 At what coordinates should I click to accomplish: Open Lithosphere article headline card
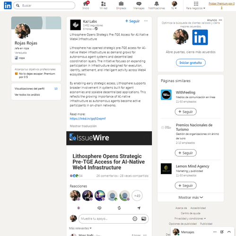click(109, 162)
